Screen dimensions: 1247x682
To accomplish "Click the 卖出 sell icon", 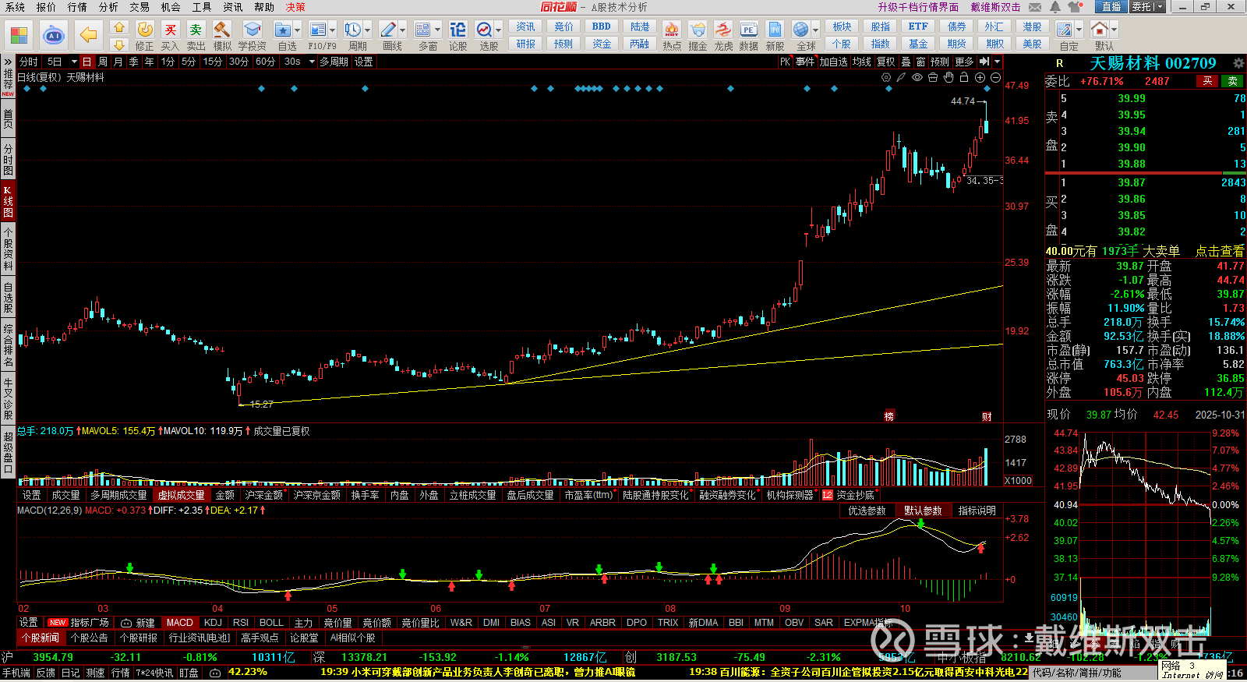I will [196, 30].
